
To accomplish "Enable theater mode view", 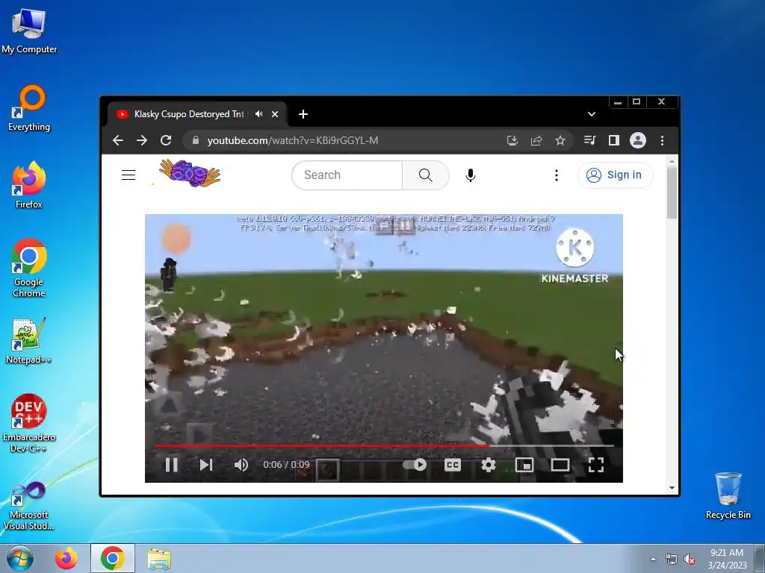I will pos(560,465).
